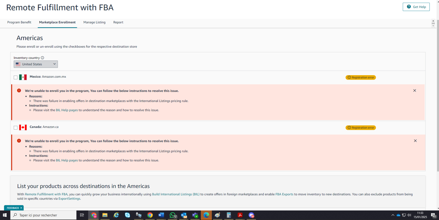
Task: Click the Taper ici pour rechercher search box
Action: pyautogui.click(x=43, y=215)
